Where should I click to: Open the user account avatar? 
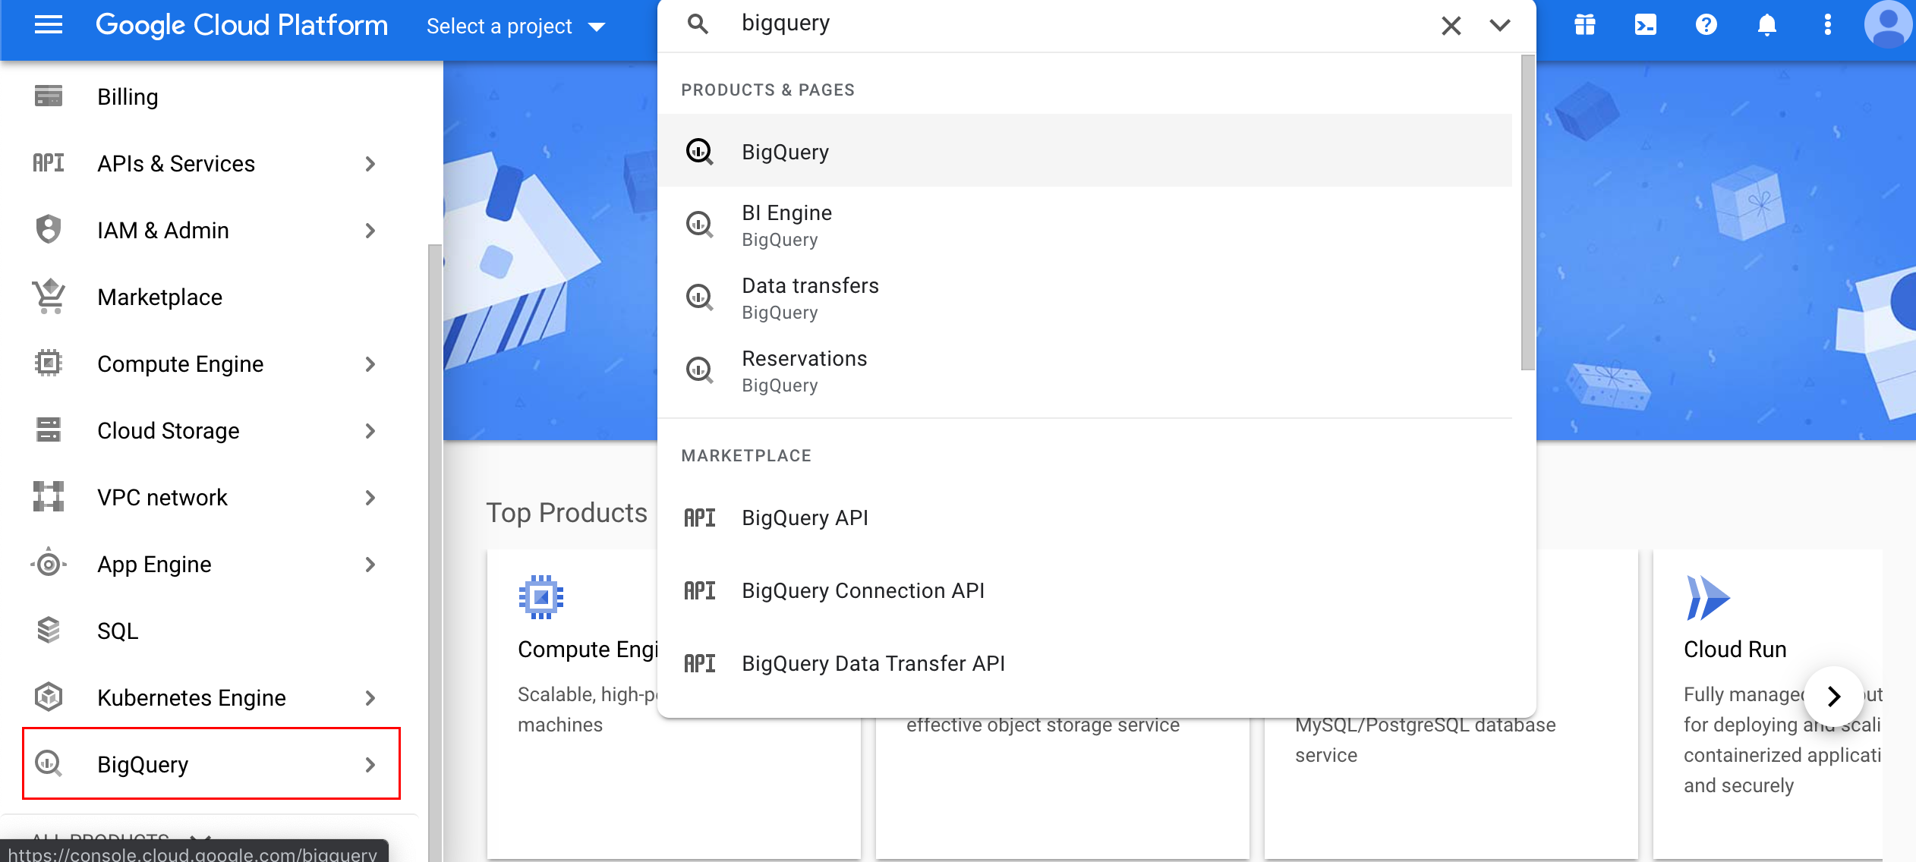click(x=1888, y=25)
